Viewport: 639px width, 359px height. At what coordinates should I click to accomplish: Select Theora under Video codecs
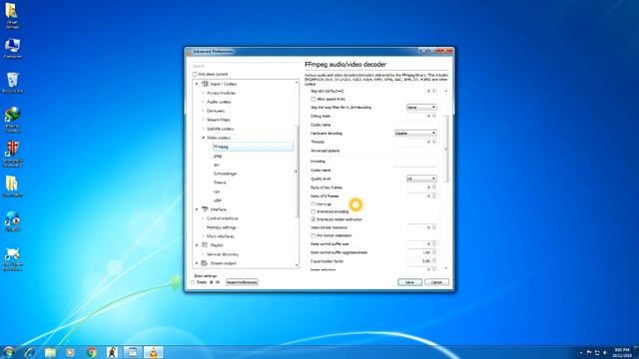tap(220, 182)
